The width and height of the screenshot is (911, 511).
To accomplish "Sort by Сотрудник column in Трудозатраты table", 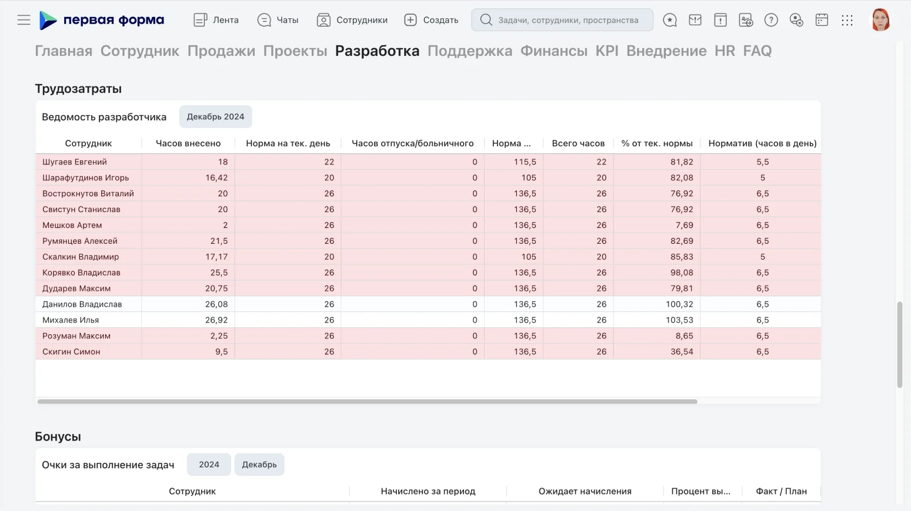I will [x=88, y=143].
